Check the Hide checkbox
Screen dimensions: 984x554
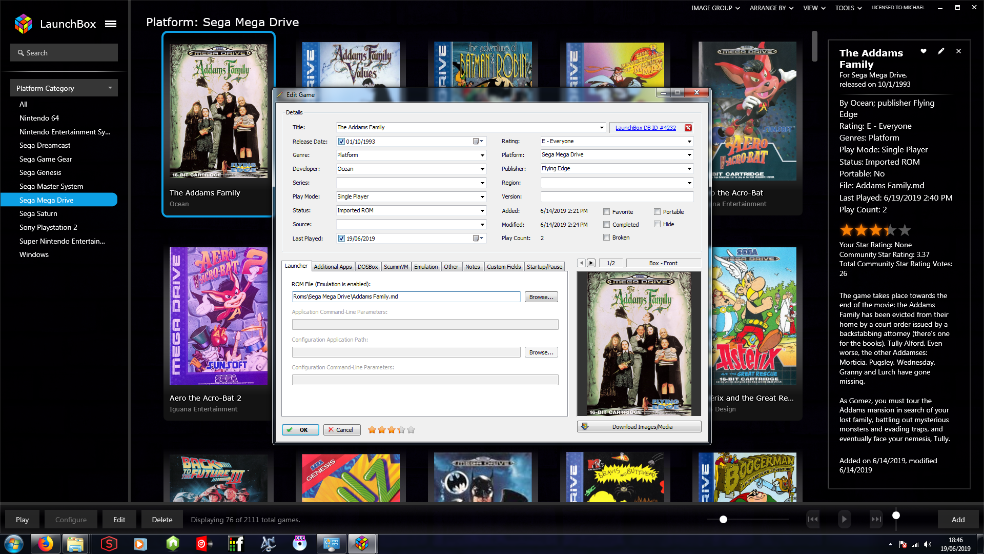(x=657, y=224)
